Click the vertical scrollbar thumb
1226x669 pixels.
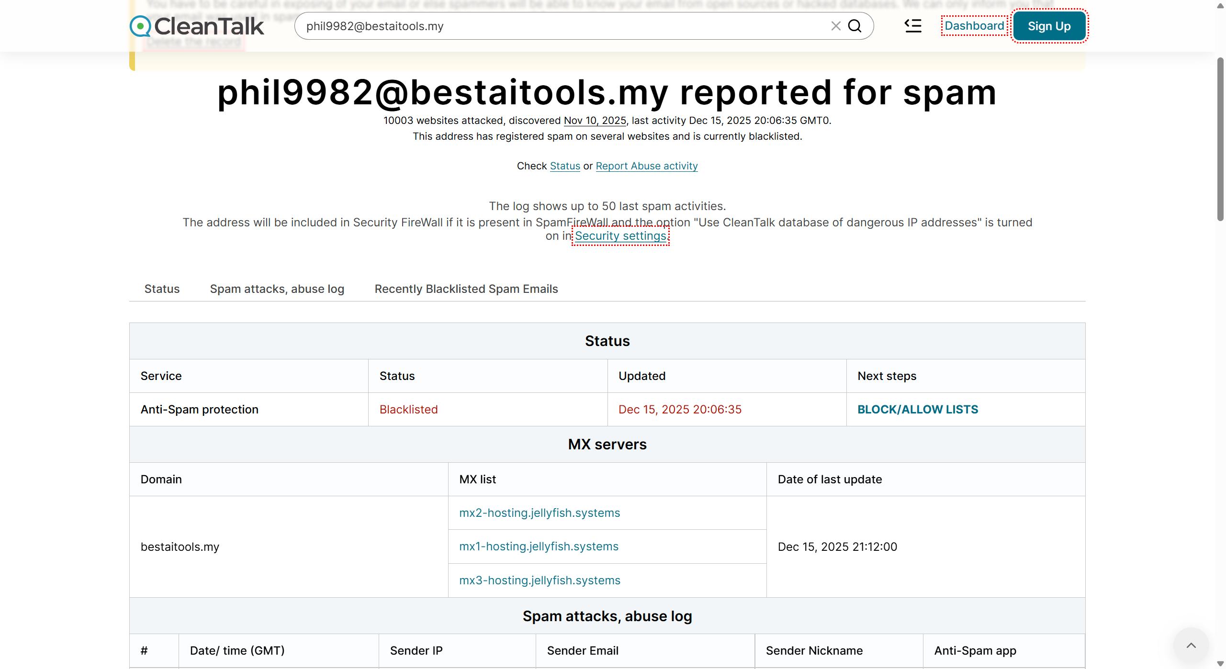(1220, 139)
